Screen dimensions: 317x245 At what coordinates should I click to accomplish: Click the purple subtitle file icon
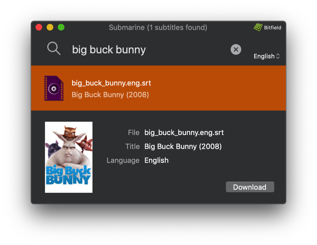[x=54, y=88]
